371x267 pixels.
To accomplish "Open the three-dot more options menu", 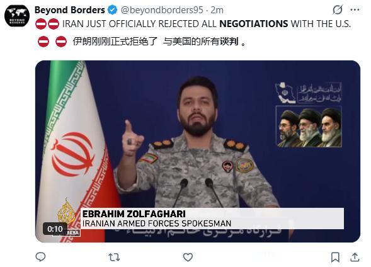I will 355,9.
